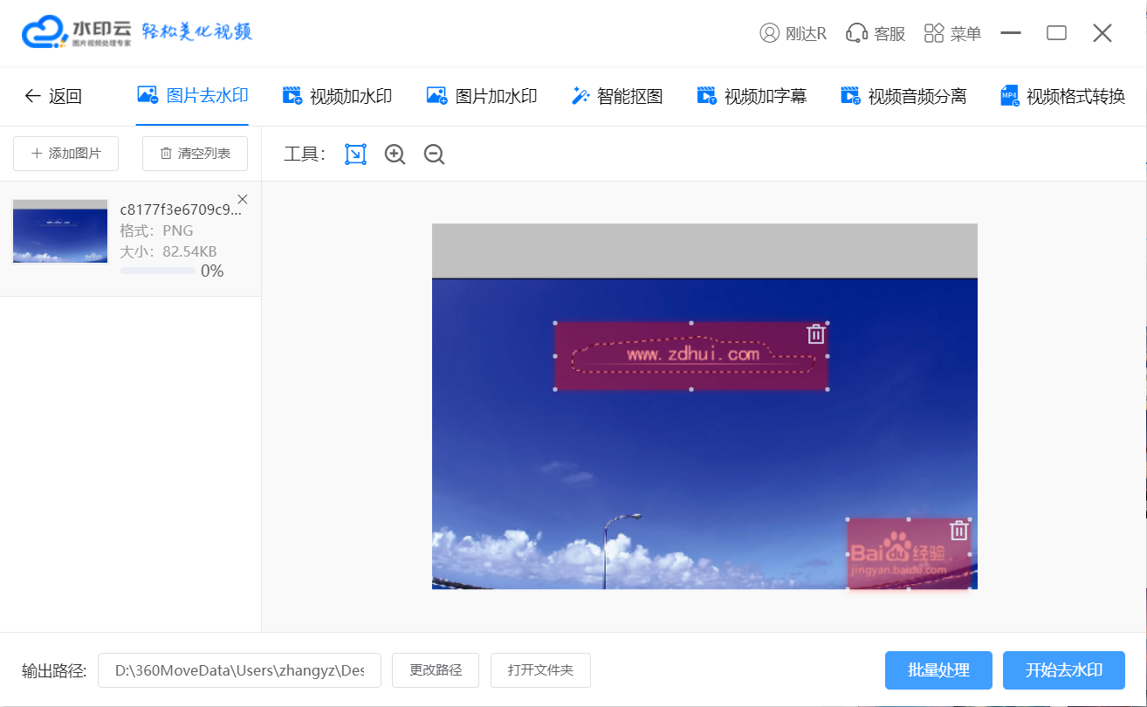
Task: Close the 水印云 window
Action: [1102, 33]
